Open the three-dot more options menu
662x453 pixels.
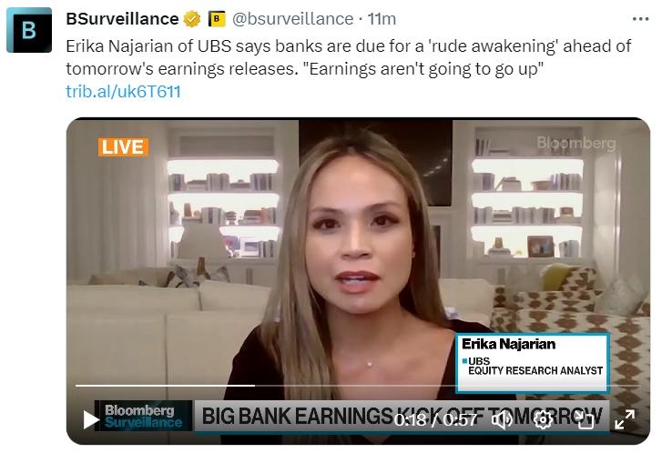click(x=640, y=19)
